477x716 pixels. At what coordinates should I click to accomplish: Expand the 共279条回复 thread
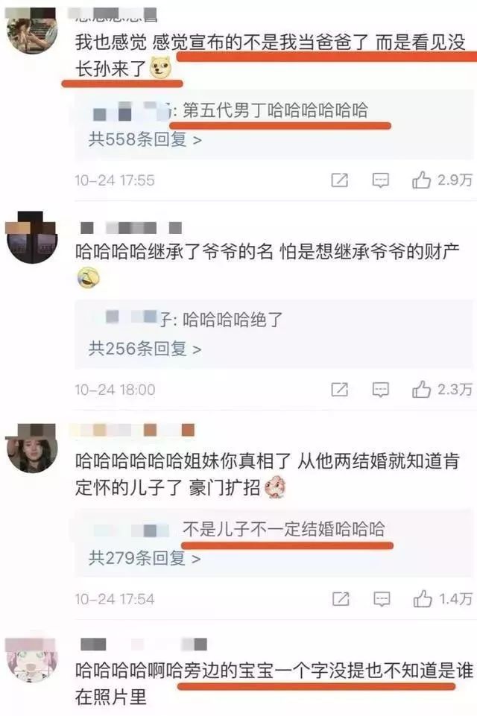pyautogui.click(x=145, y=557)
